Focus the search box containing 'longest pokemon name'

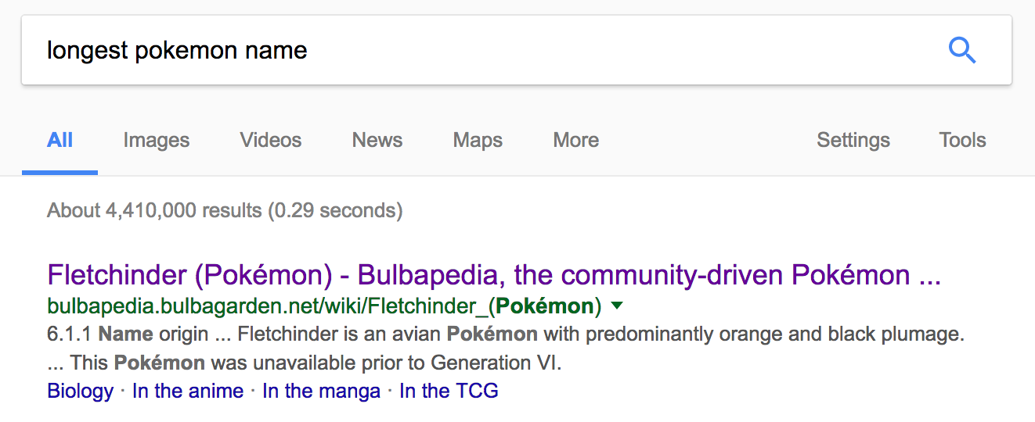point(470,51)
